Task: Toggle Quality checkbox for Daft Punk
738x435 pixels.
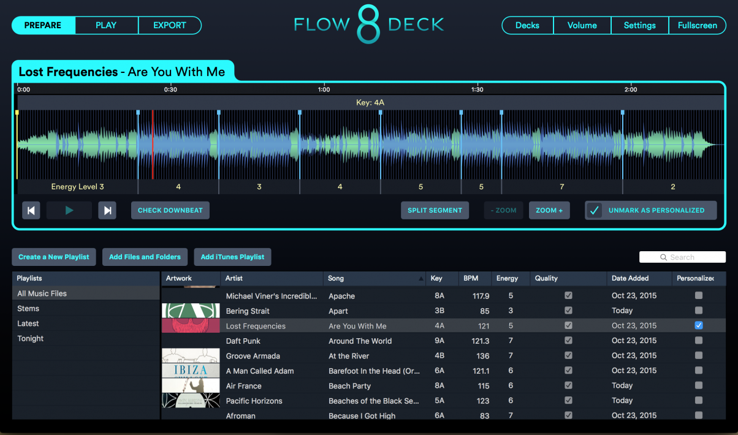Action: [x=569, y=341]
